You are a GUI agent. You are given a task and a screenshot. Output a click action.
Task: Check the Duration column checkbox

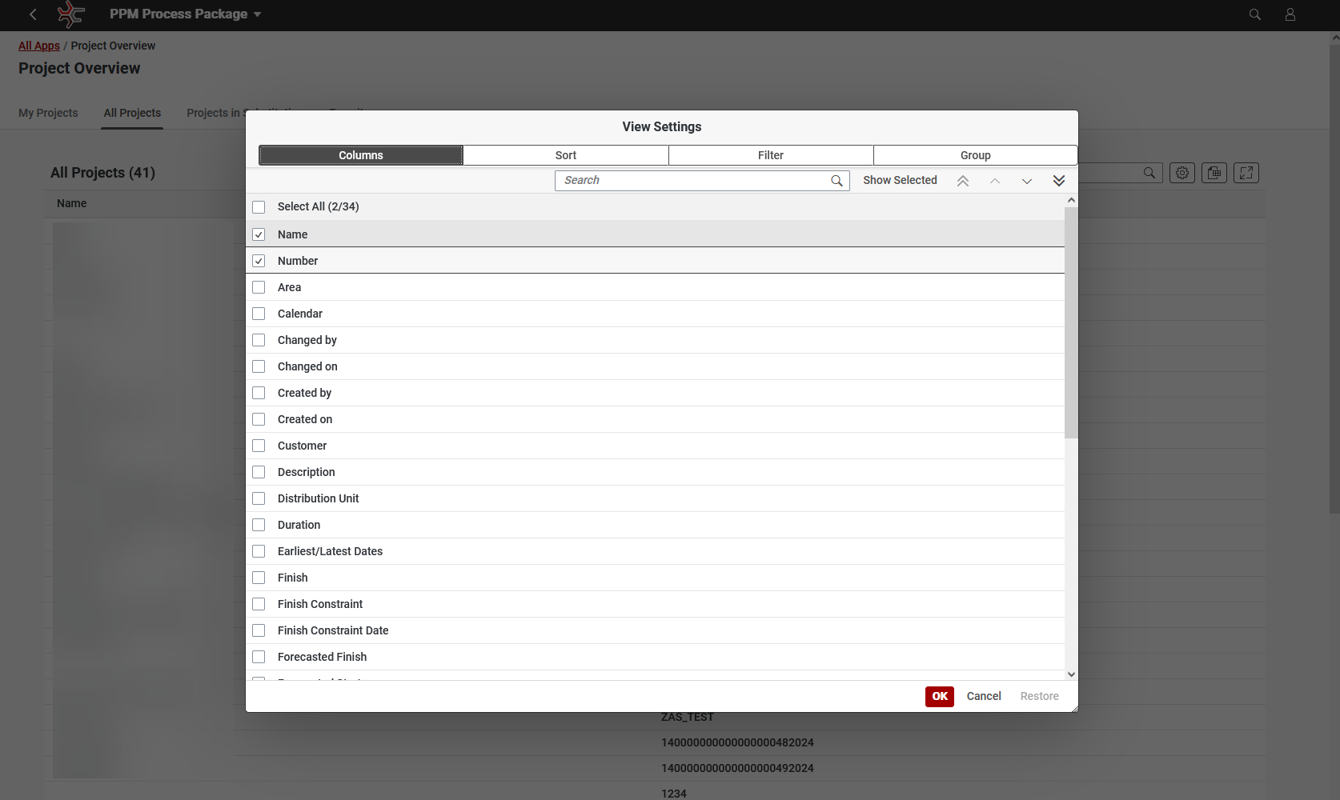click(x=259, y=525)
